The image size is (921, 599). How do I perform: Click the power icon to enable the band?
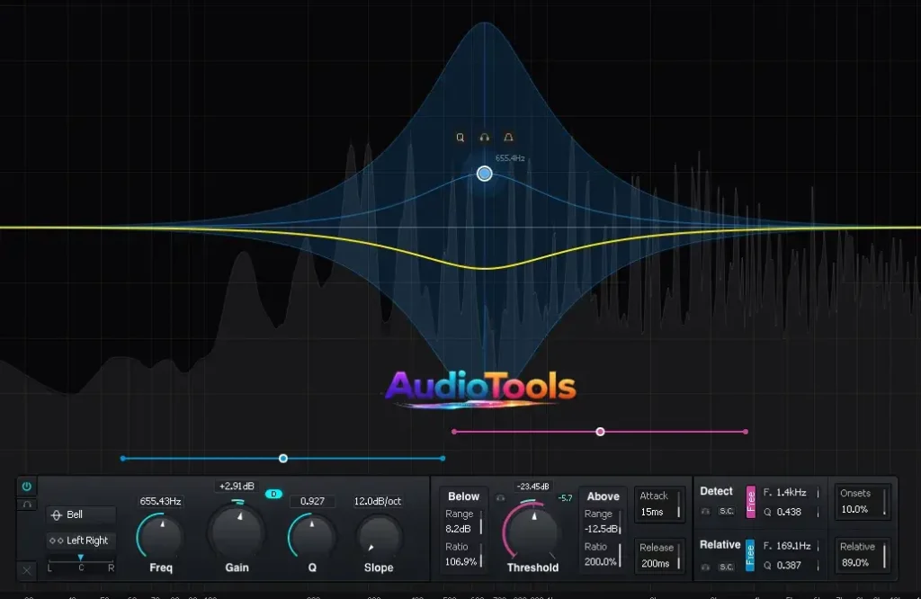coord(27,485)
